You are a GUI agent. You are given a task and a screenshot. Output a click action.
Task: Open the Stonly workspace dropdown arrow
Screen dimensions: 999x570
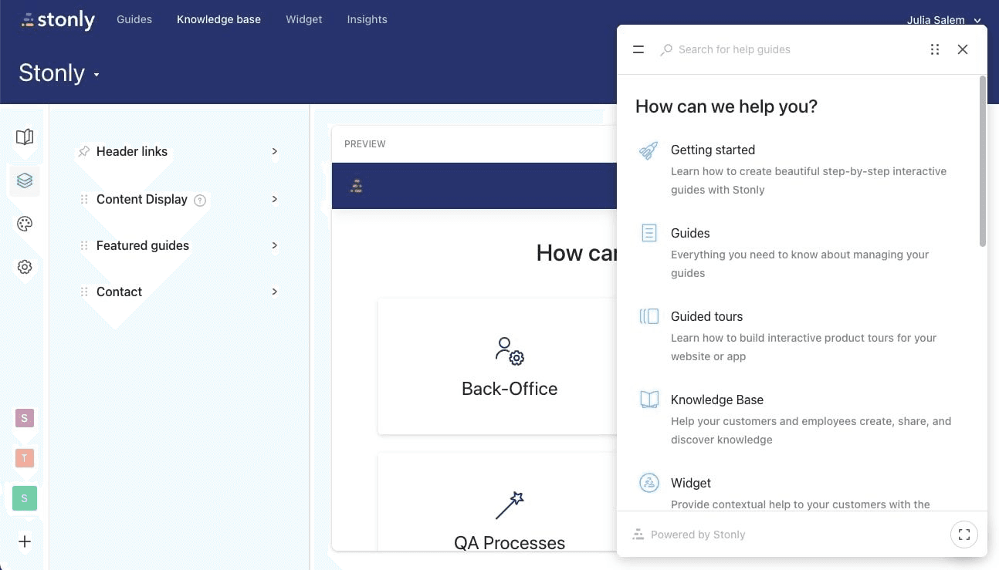click(97, 75)
